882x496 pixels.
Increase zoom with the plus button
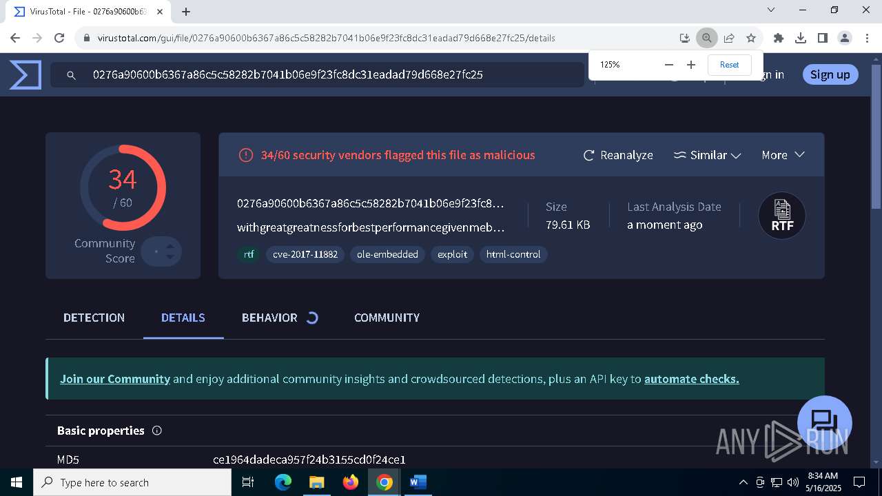point(691,65)
